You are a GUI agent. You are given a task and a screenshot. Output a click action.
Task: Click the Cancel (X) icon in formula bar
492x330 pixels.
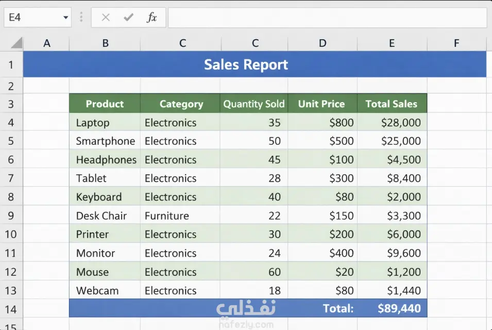(x=106, y=18)
